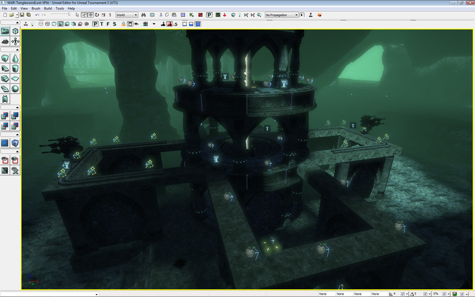Save the map with the floppy disk icon
Image resolution: width=475 pixels, height=297 pixels.
(22, 15)
